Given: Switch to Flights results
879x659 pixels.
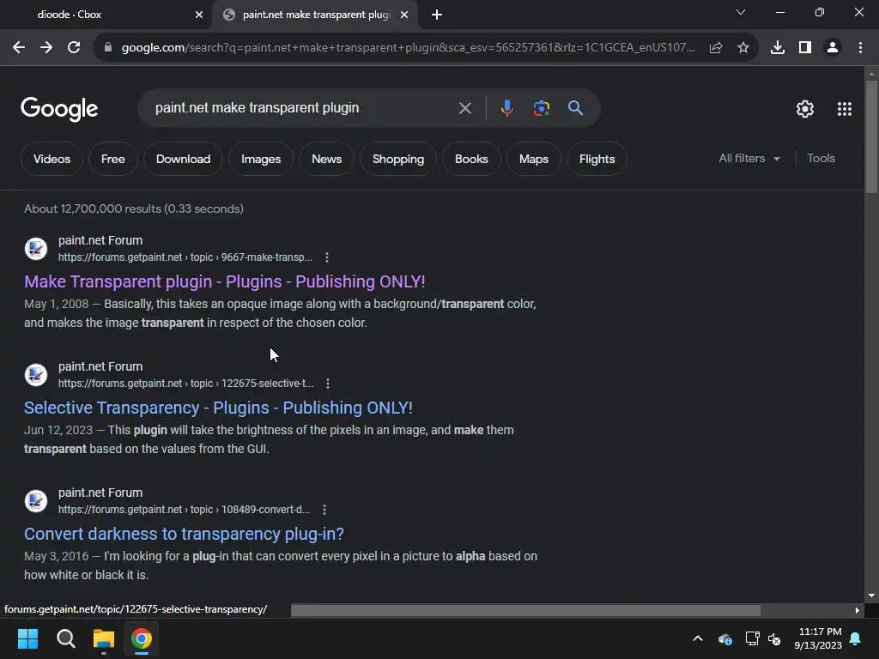Looking at the screenshot, I should coord(597,159).
